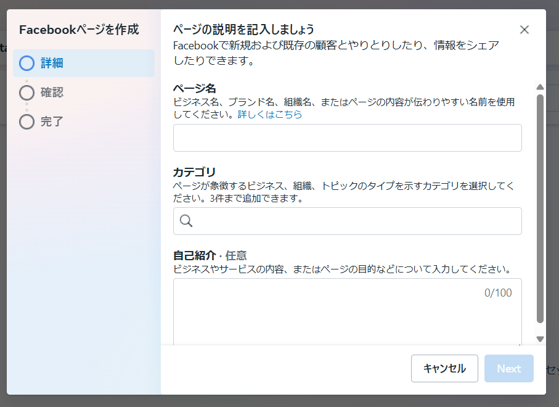Click the ページの説明を記入しましょう title
559x407 pixels.
[243, 29]
